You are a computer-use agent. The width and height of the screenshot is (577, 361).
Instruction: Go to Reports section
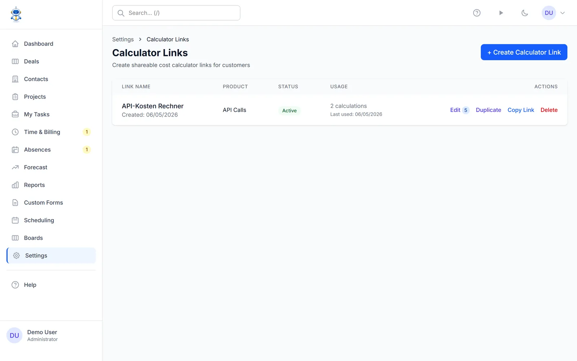[51, 185]
